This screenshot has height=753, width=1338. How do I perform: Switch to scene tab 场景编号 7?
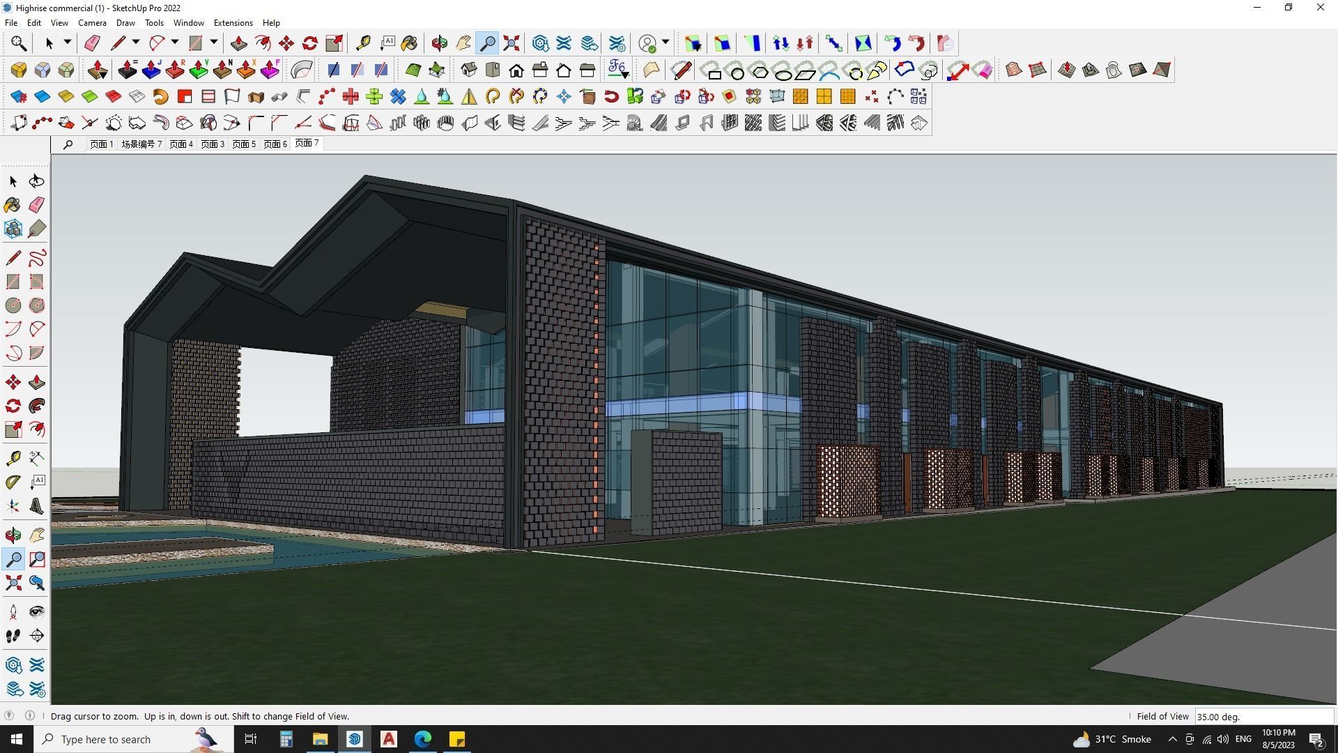point(141,144)
